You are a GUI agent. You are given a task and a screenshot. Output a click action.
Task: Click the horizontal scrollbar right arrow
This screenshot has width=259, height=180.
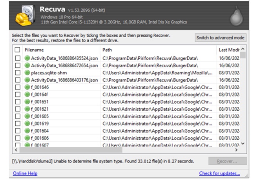[x=236, y=150]
